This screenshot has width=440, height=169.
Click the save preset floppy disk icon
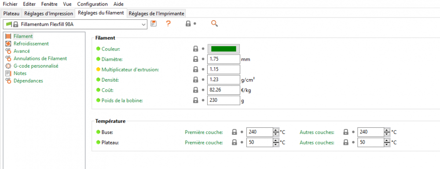point(153,24)
